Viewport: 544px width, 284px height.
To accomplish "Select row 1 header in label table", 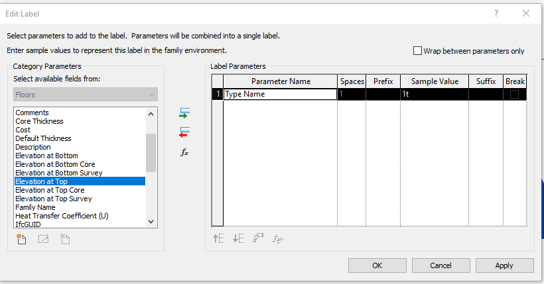I will coord(218,94).
